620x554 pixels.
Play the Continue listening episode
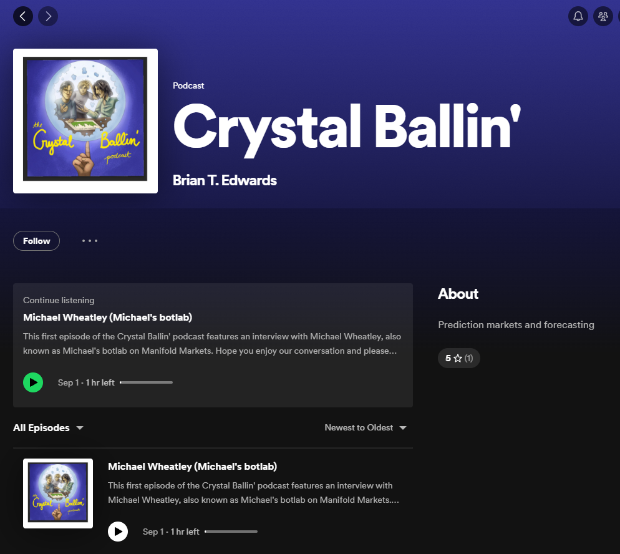click(x=33, y=382)
